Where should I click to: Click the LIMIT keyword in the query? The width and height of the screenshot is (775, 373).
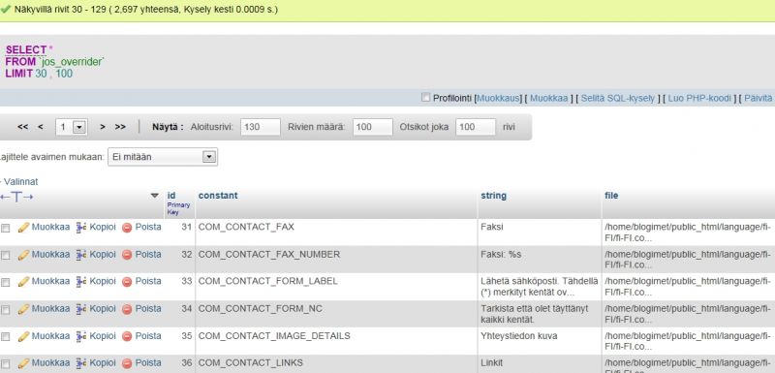19,74
